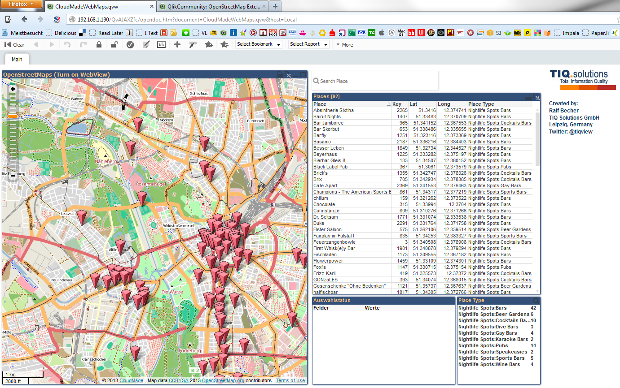Zoom out the map with minus button
The image size is (620, 388).
tap(13, 176)
